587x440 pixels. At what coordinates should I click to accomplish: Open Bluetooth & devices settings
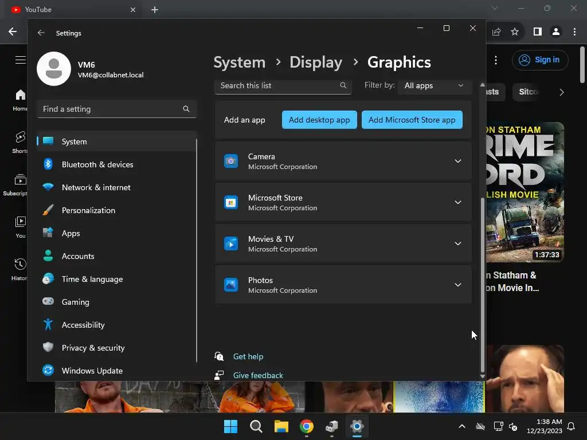(116, 164)
